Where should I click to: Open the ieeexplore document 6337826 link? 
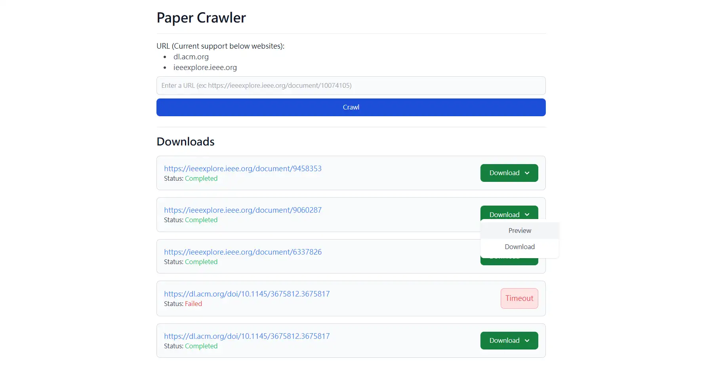pyautogui.click(x=243, y=252)
